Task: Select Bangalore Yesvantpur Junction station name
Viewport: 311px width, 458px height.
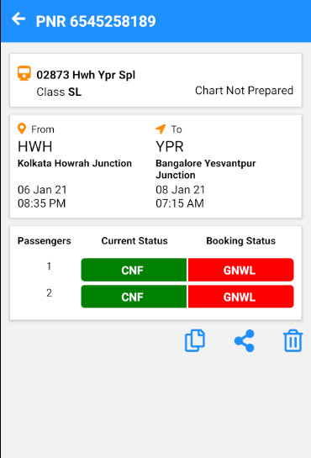Action: coord(206,169)
